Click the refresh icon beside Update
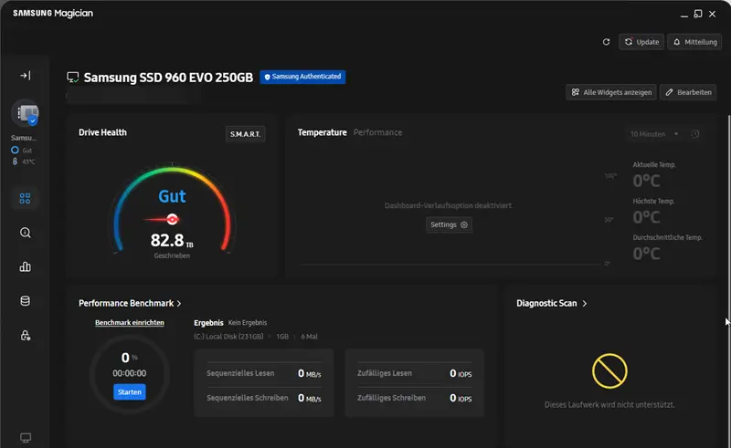This screenshot has width=731, height=448. tap(606, 42)
